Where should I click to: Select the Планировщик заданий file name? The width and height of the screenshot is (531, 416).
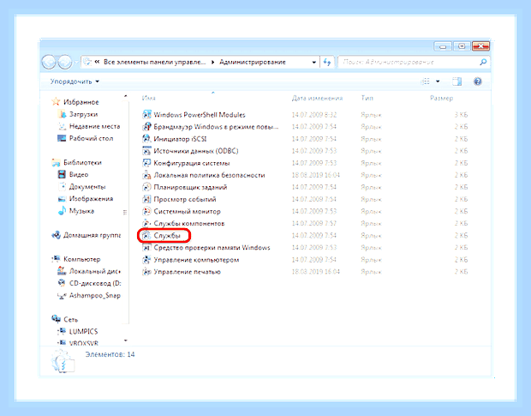(x=190, y=187)
